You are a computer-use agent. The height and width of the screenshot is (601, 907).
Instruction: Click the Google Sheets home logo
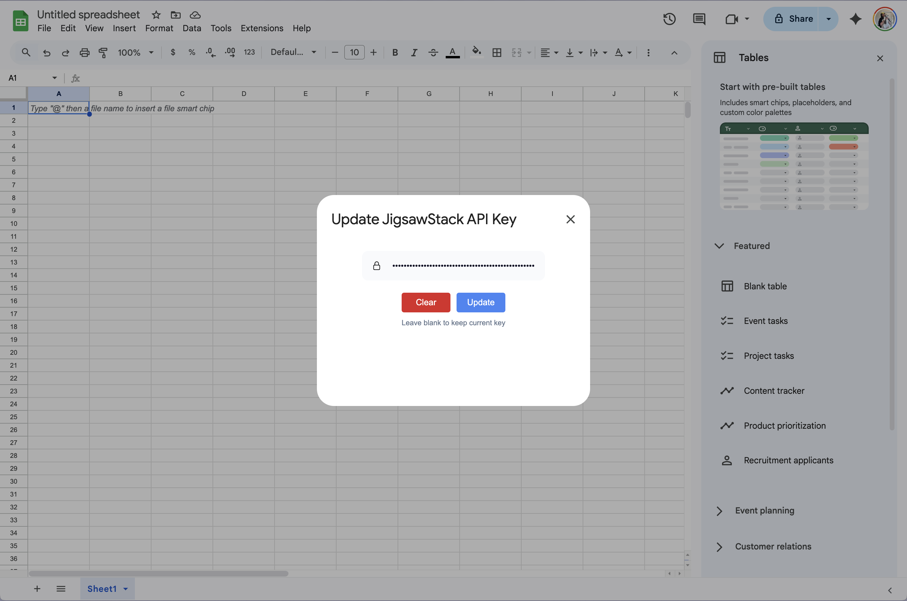point(21,21)
